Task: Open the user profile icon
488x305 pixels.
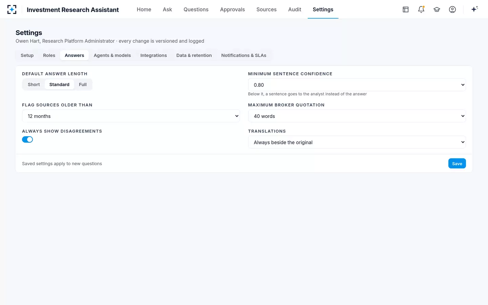Action: [452, 9]
